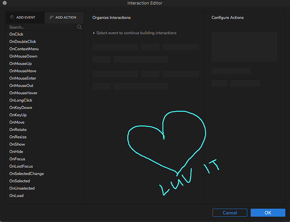The width and height of the screenshot is (290, 222).
Task: Select the OnMouseEnter event
Action: 23,78
